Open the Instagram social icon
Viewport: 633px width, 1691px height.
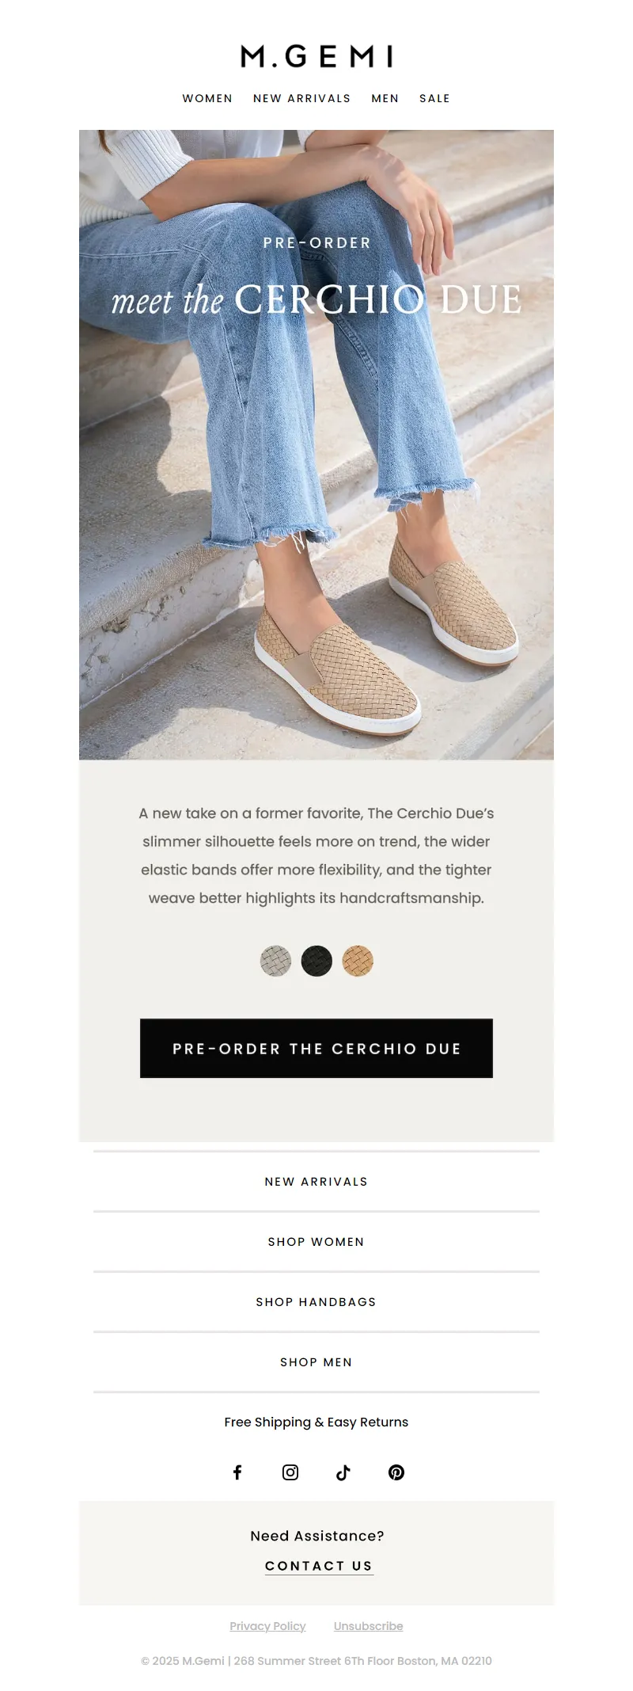[290, 1472]
